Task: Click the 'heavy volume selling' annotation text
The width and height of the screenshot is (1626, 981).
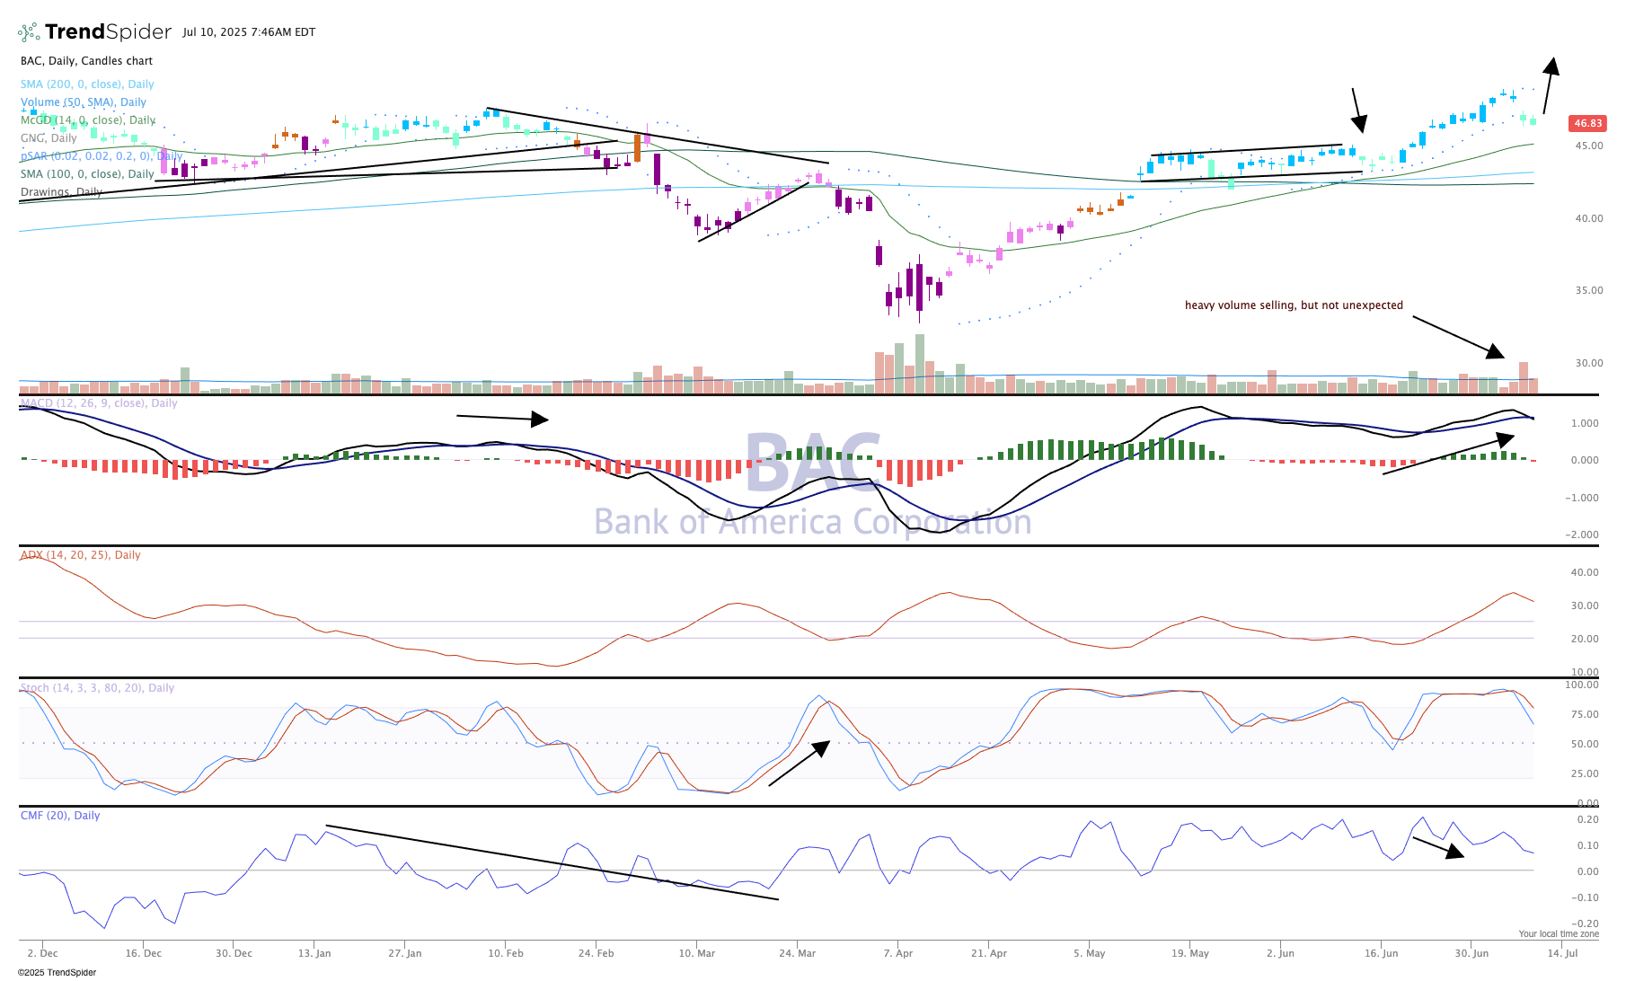Action: tap(1293, 305)
